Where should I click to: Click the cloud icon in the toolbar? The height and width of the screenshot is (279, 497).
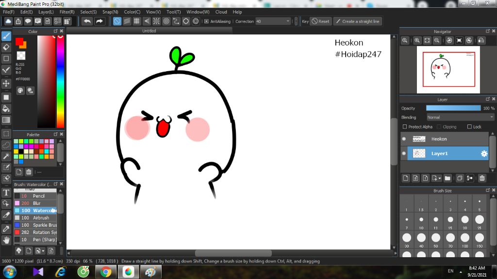point(8,21)
